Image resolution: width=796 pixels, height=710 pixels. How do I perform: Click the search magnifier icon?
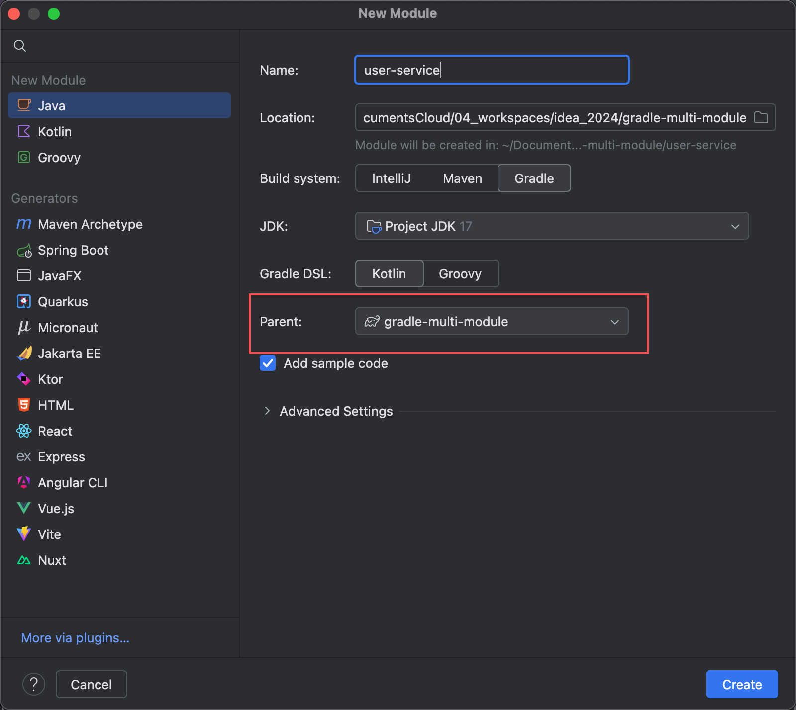click(x=20, y=46)
